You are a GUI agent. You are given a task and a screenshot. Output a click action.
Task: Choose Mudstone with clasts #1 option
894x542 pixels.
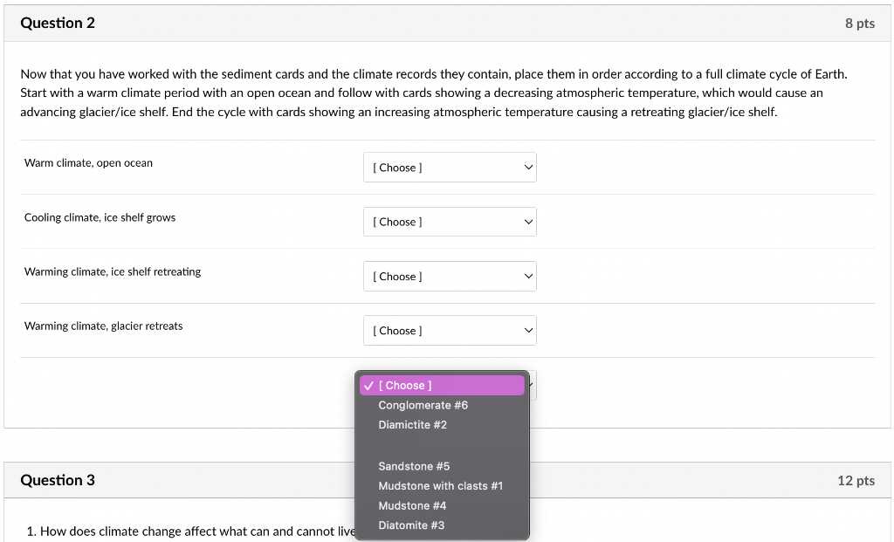[x=441, y=485]
